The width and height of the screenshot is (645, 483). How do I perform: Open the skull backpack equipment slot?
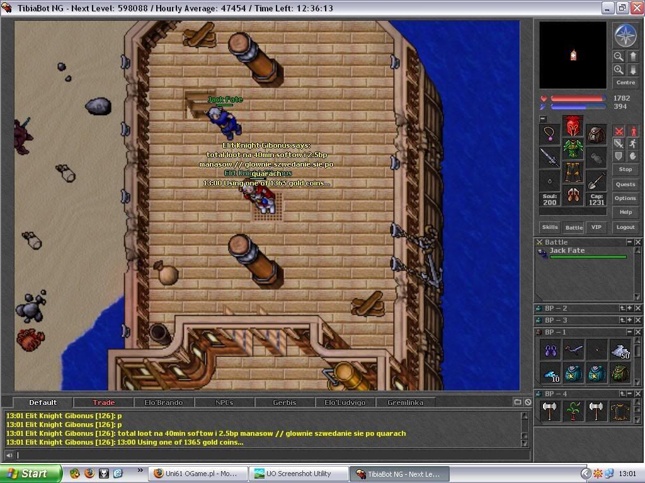(x=596, y=135)
